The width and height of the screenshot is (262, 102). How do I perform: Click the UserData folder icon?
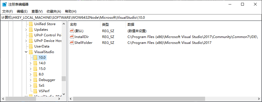pyautogui.click(x=31, y=46)
